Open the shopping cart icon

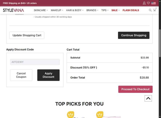[154, 10]
